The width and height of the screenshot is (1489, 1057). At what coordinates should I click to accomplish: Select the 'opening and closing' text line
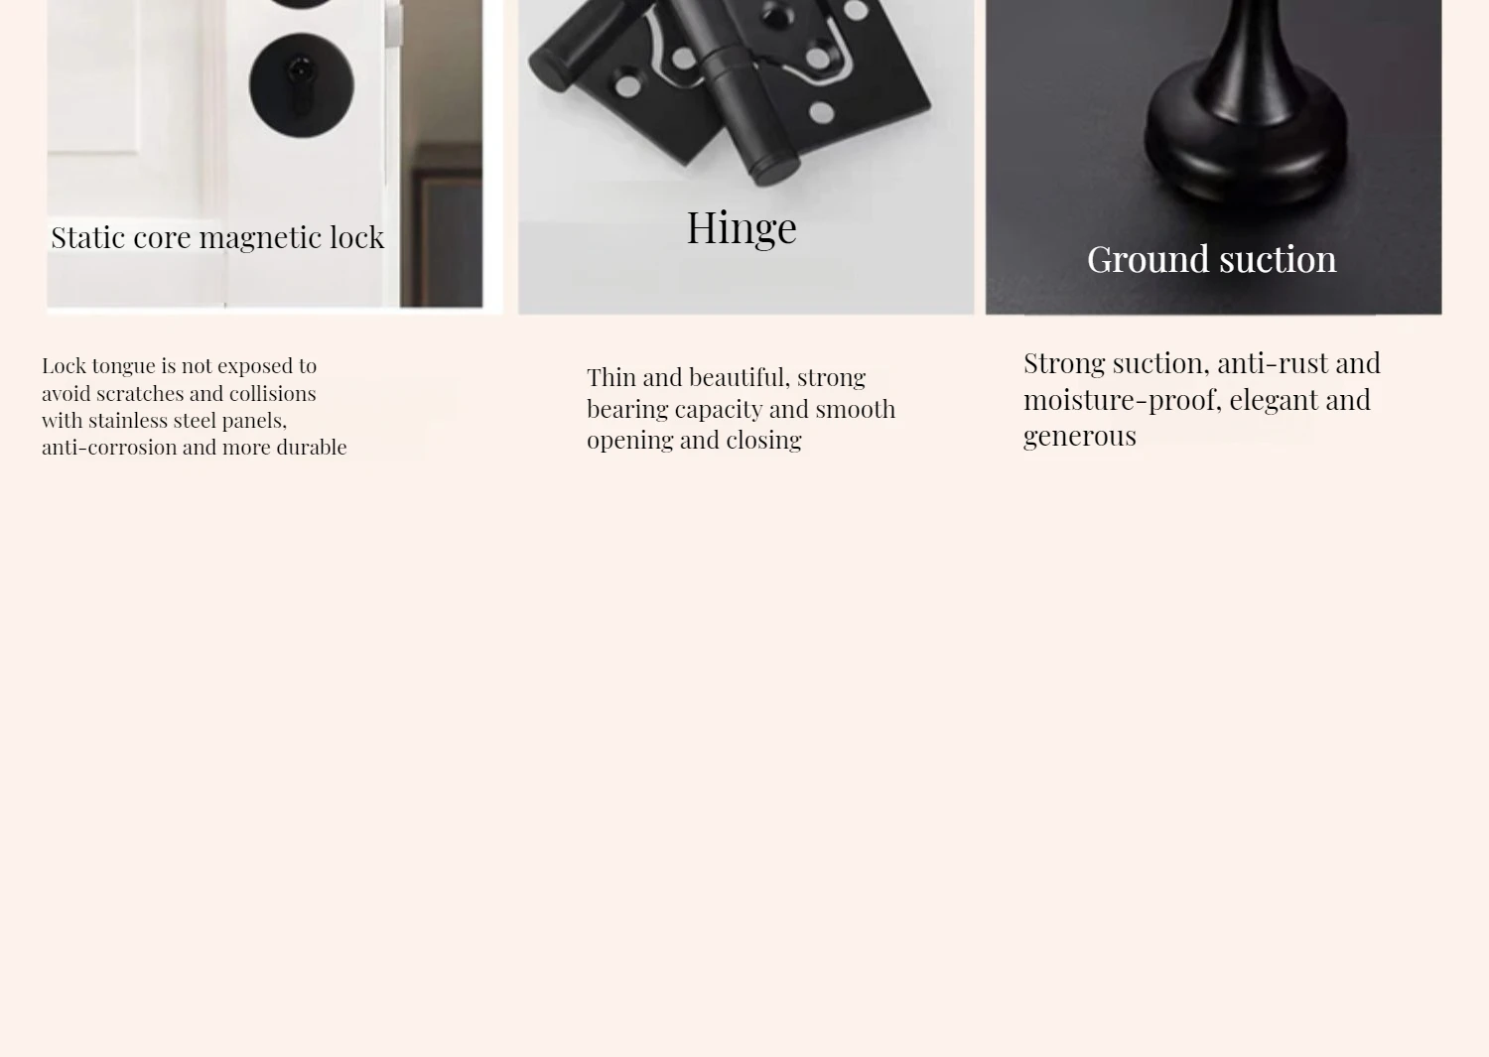click(694, 440)
